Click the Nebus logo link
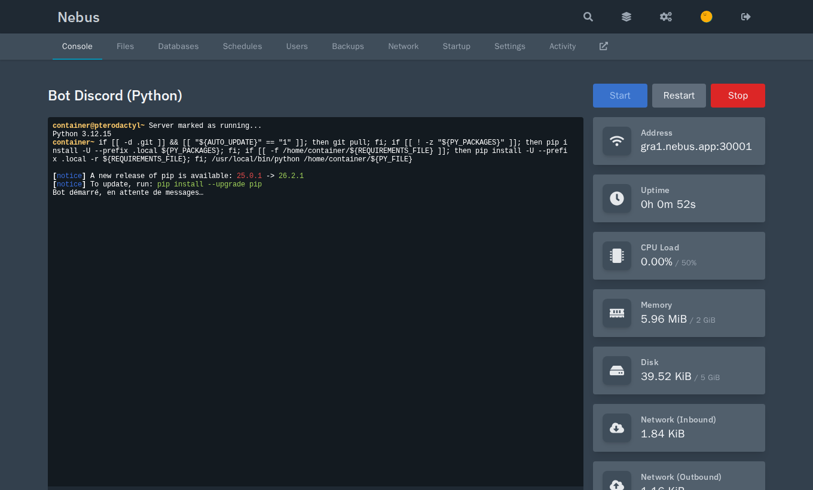Viewport: 813px width, 490px height. [x=78, y=17]
